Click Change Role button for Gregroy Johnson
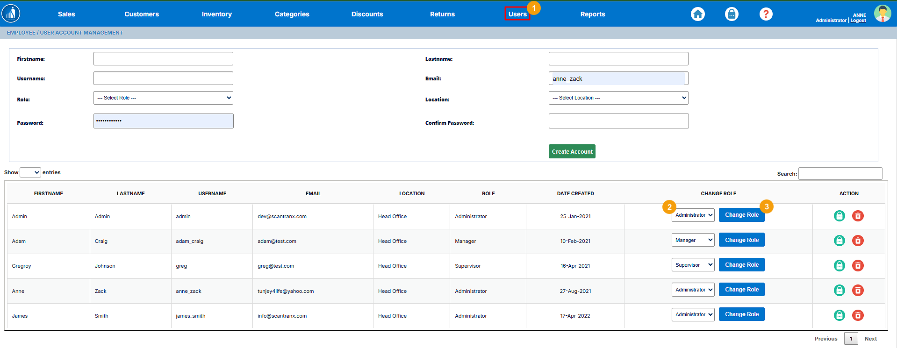 tap(741, 265)
